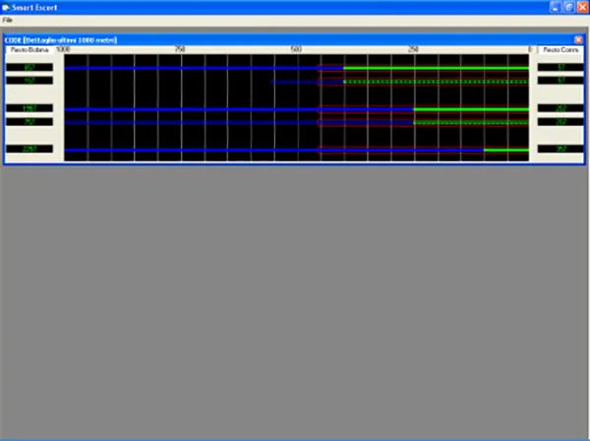Select the second Resto Comm value box
This screenshot has height=441, width=590.
coord(560,81)
